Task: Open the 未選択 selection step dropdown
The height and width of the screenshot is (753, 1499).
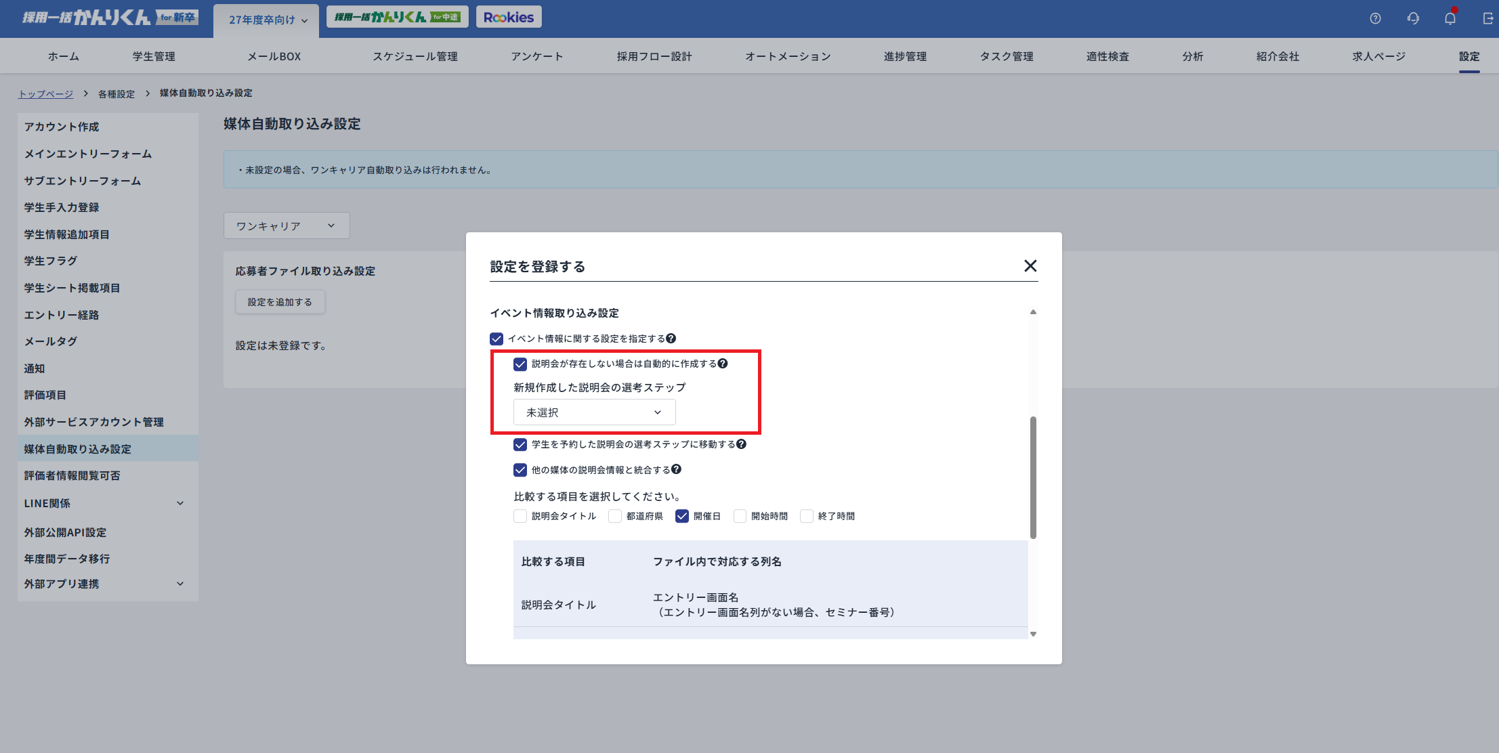Action: [594, 412]
